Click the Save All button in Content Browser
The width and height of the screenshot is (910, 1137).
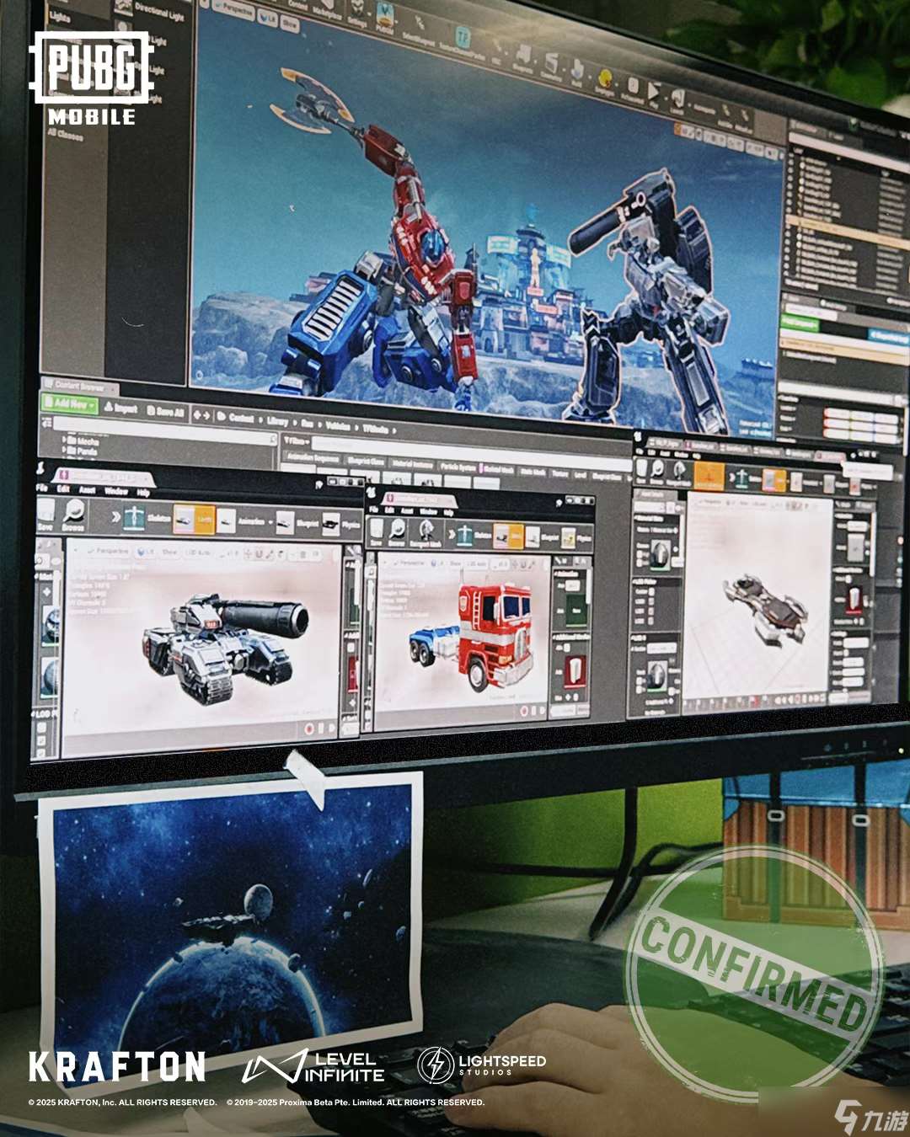[x=164, y=411]
